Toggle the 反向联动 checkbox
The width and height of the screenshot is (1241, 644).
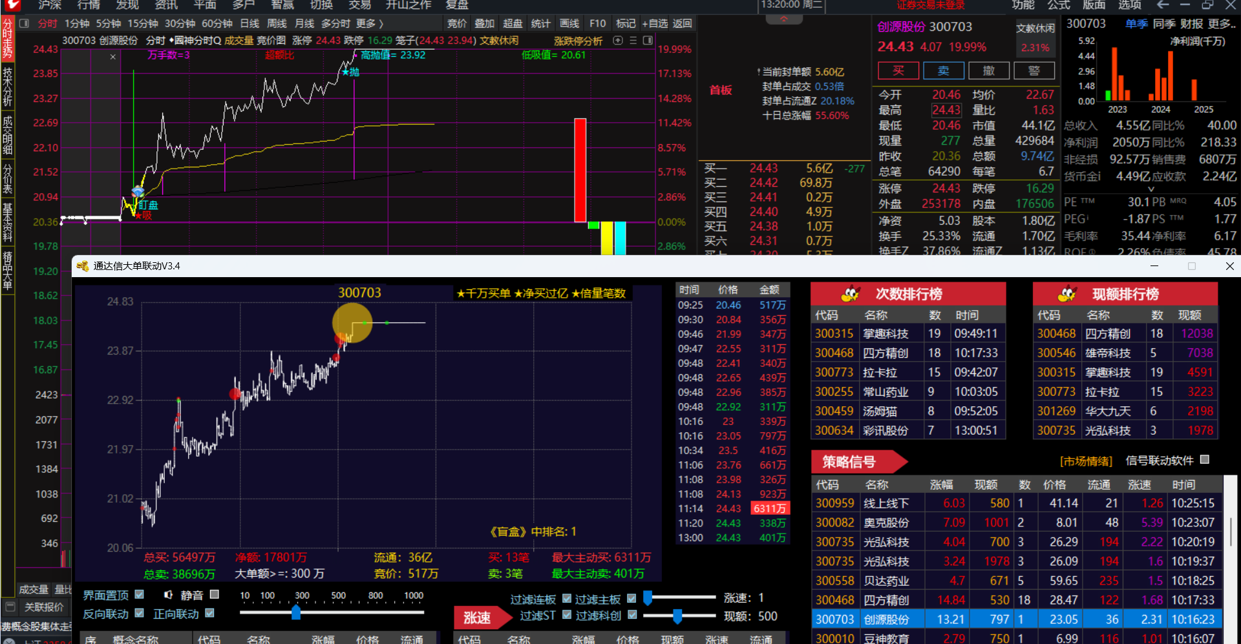pyautogui.click(x=140, y=613)
